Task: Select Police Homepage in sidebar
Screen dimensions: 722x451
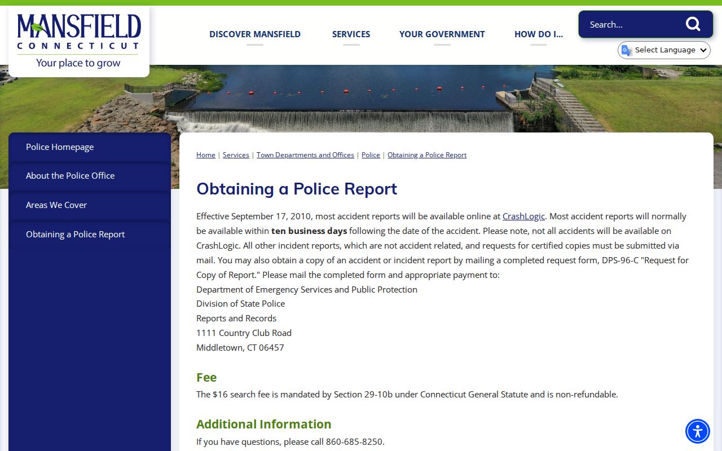Action: click(90, 147)
